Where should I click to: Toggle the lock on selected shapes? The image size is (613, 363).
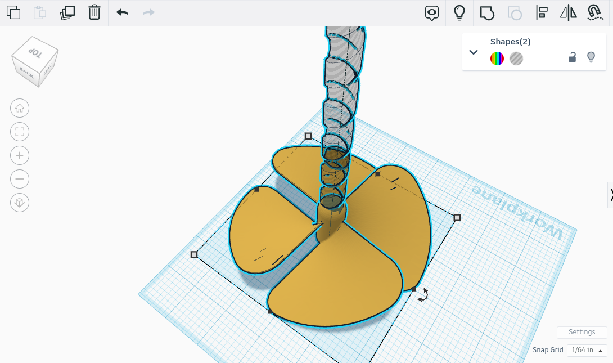click(572, 57)
